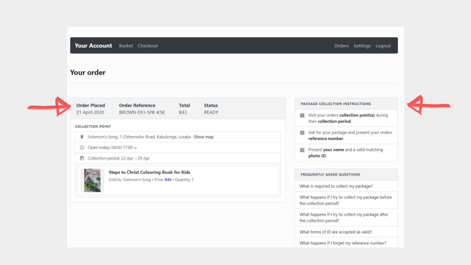
Task: Click the order date 21 April 2020
Action: point(90,112)
